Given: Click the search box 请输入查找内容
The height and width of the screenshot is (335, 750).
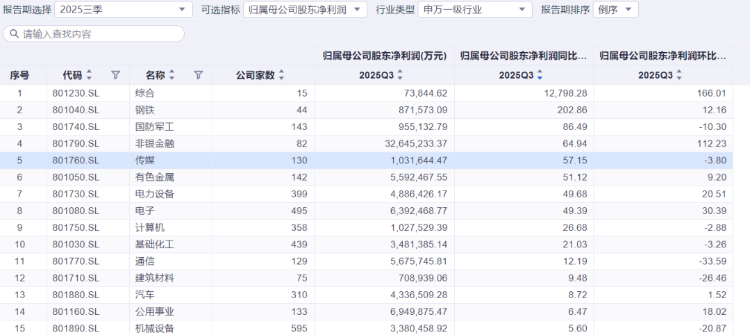Looking at the screenshot, I should tap(94, 34).
